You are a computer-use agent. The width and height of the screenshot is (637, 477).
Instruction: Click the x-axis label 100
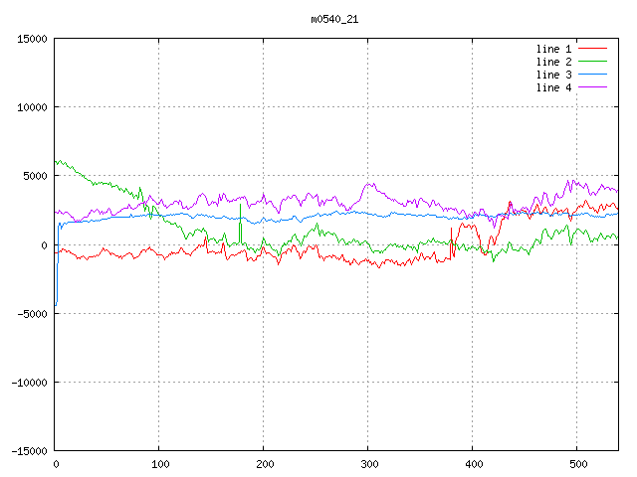click(160, 464)
